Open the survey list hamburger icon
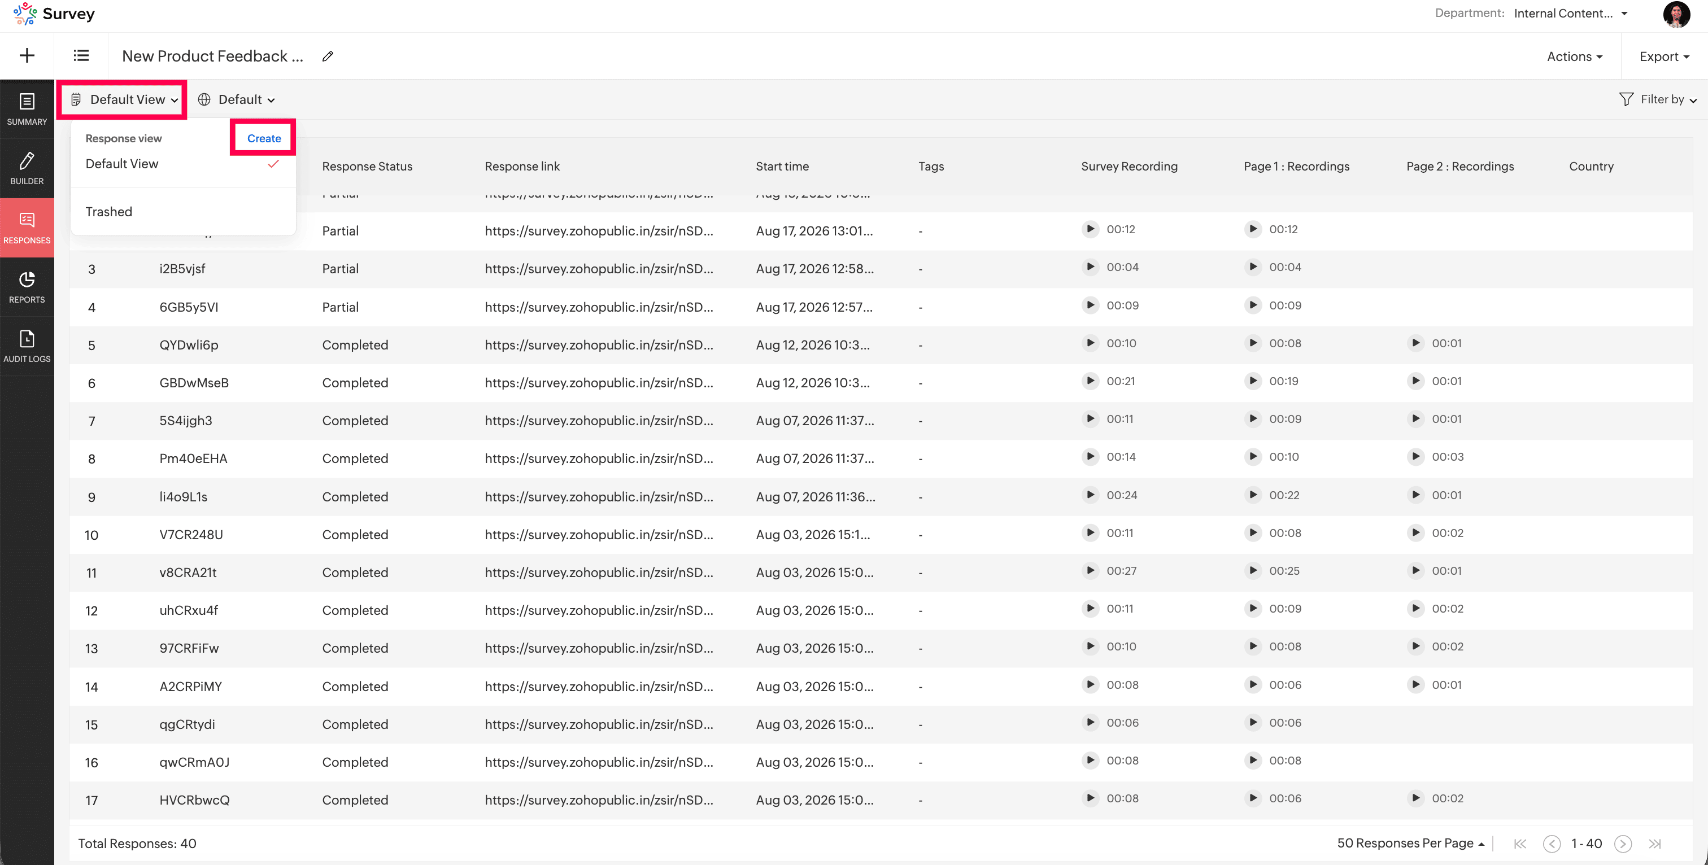The width and height of the screenshot is (1708, 865). pyautogui.click(x=81, y=56)
